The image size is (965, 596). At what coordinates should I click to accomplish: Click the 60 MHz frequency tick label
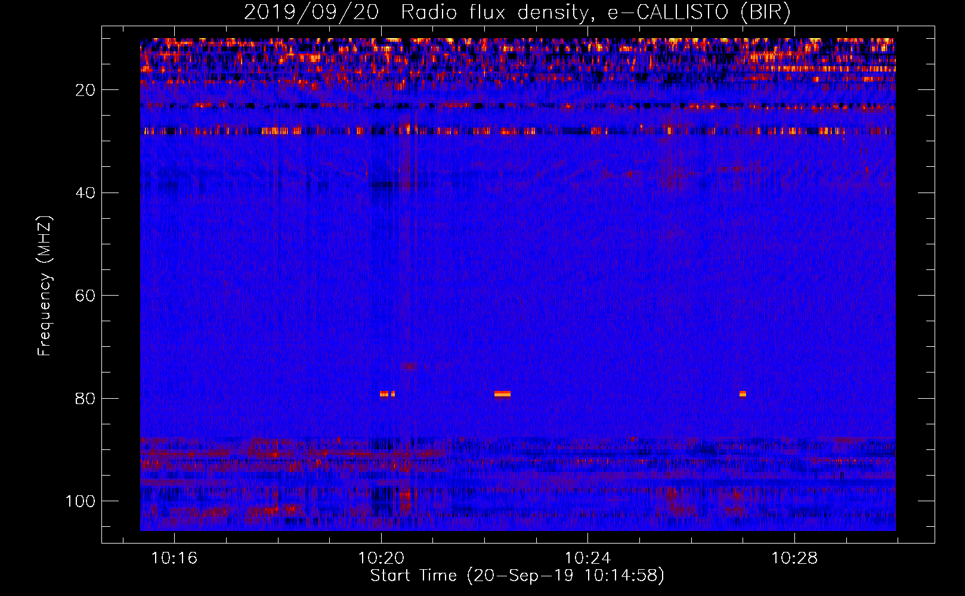(86, 296)
